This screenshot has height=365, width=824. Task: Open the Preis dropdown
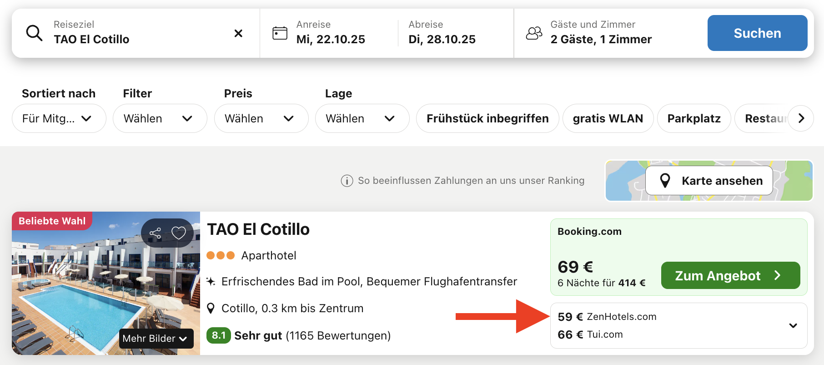coord(261,118)
